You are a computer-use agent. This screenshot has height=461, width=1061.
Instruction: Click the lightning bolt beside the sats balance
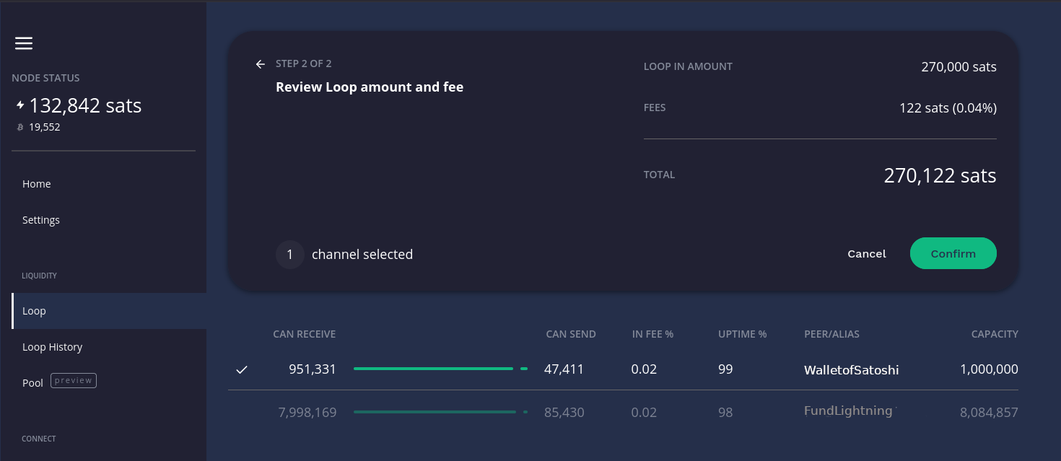coord(19,104)
